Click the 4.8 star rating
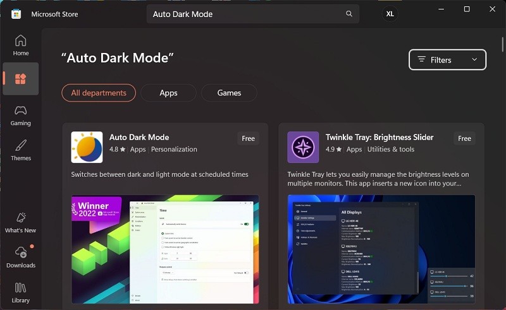This screenshot has height=310, width=506. [x=117, y=149]
